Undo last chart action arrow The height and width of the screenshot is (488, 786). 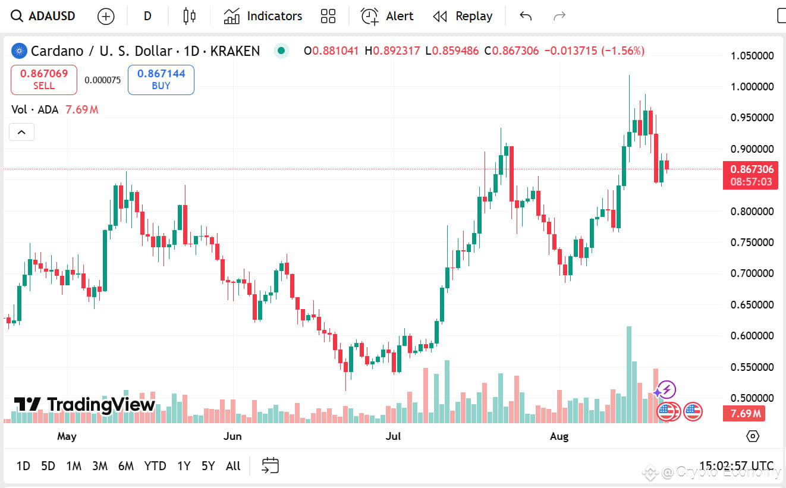click(526, 16)
